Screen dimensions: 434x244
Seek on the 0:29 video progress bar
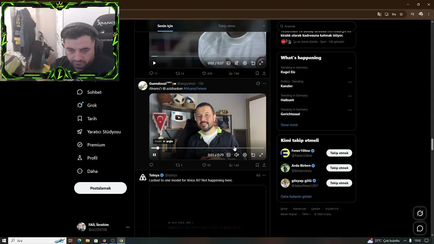(208, 148)
